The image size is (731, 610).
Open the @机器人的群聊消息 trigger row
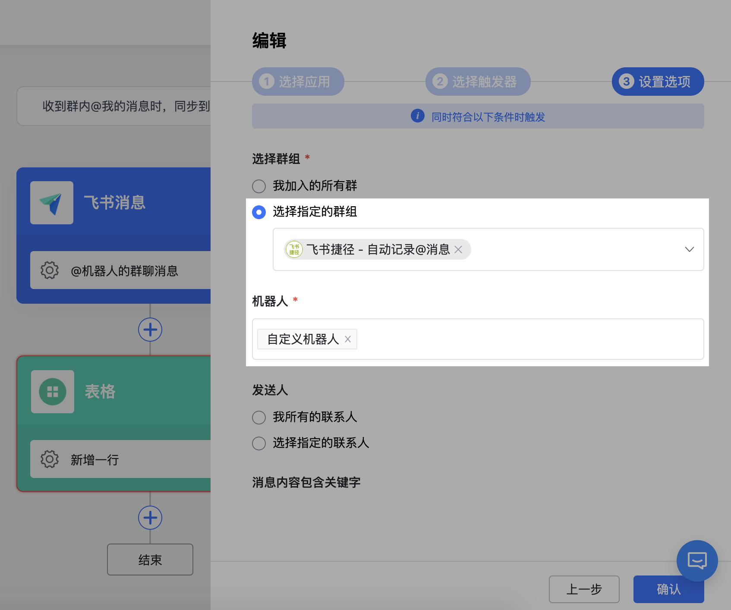[120, 270]
